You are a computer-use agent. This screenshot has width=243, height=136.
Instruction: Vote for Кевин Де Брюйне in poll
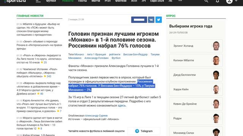click(x=196, y=104)
